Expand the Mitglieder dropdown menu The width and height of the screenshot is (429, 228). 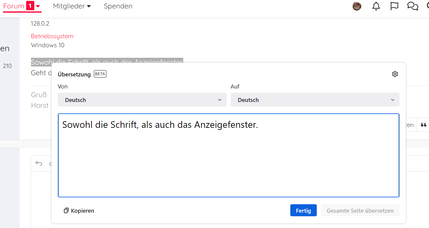point(72,6)
